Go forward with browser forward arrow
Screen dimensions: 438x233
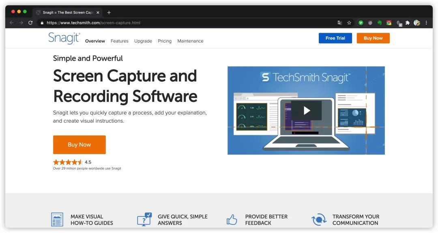(21, 23)
